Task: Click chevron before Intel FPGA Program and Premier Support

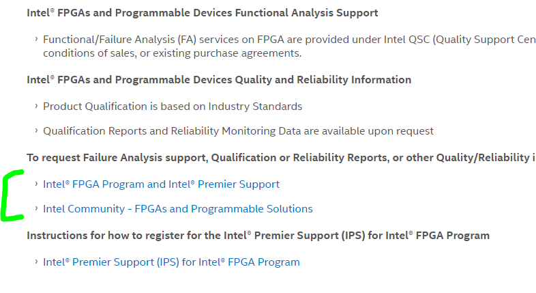Action: pos(35,184)
